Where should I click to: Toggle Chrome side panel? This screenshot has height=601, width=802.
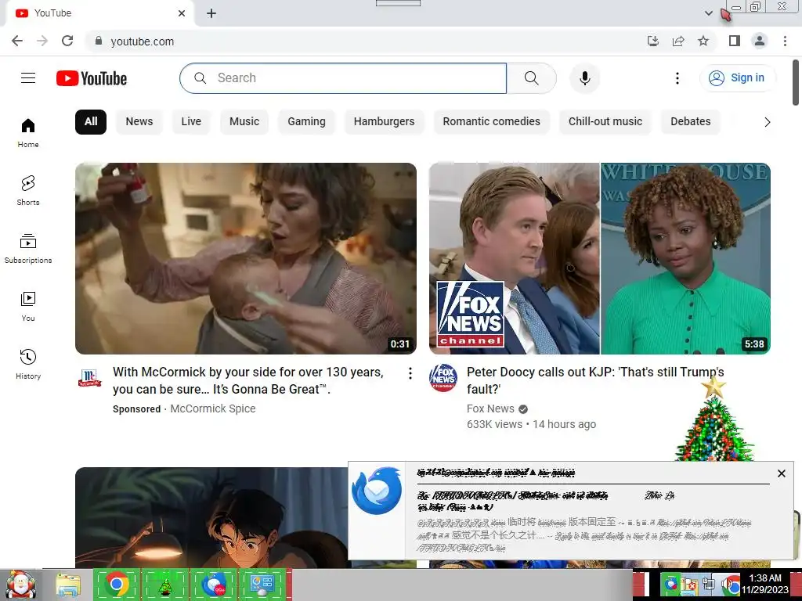click(x=735, y=41)
